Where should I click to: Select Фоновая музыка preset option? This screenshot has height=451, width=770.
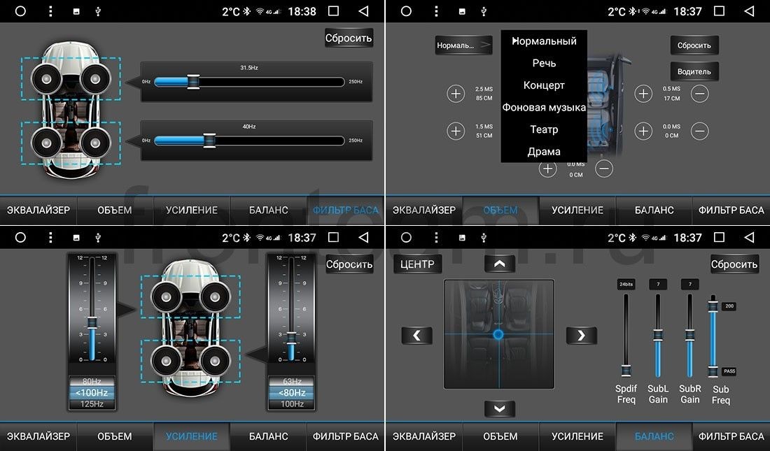[x=544, y=107]
